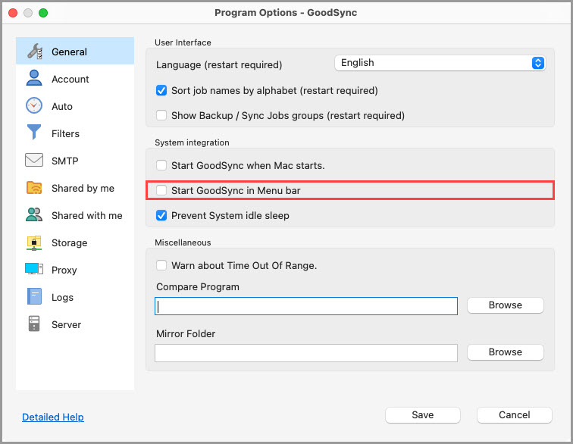Click the Logs notebook icon

(34, 296)
